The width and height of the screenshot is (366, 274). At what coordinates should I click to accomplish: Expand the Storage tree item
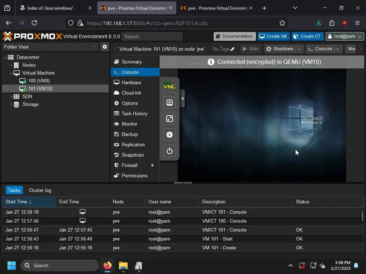pyautogui.click(x=11, y=105)
